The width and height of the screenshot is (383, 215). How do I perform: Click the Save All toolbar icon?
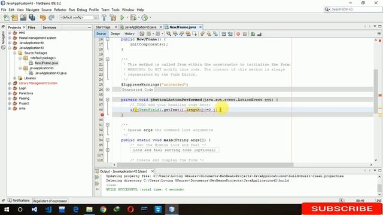(x=32, y=17)
